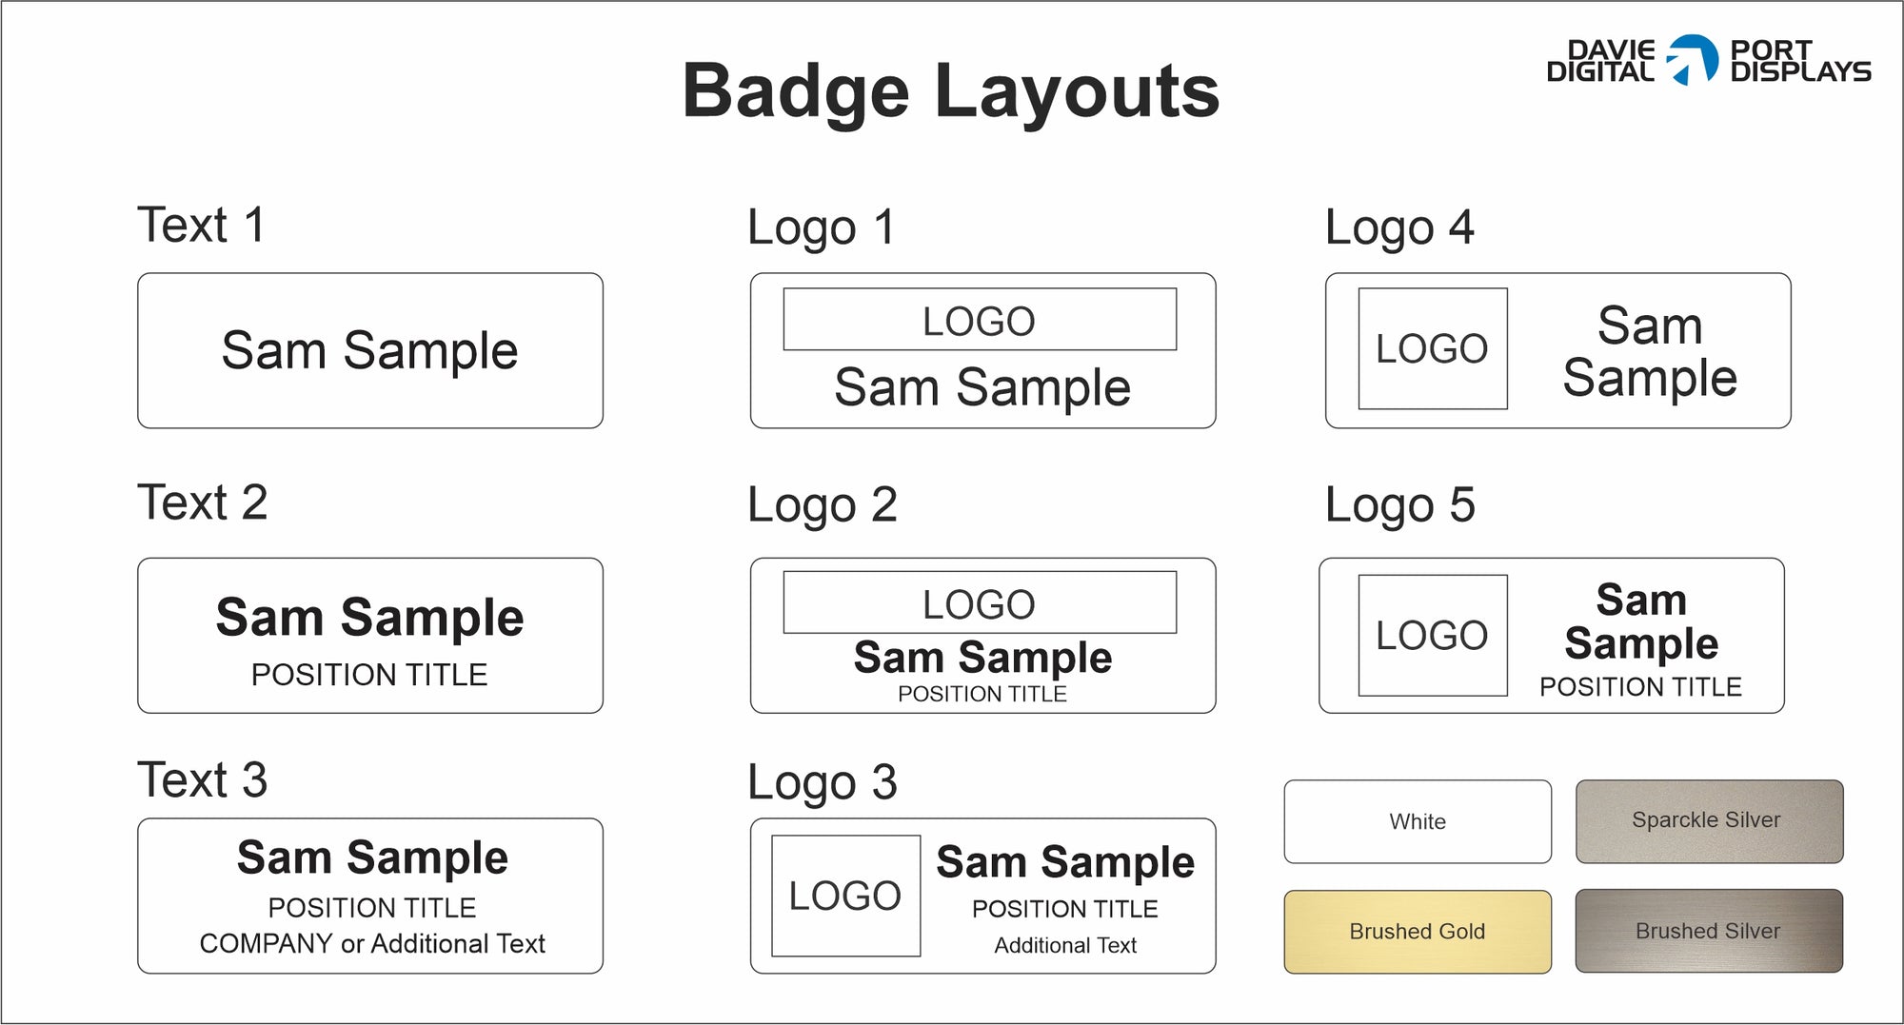
Task: Select the Badge Layouts title heading
Action: pos(951,92)
